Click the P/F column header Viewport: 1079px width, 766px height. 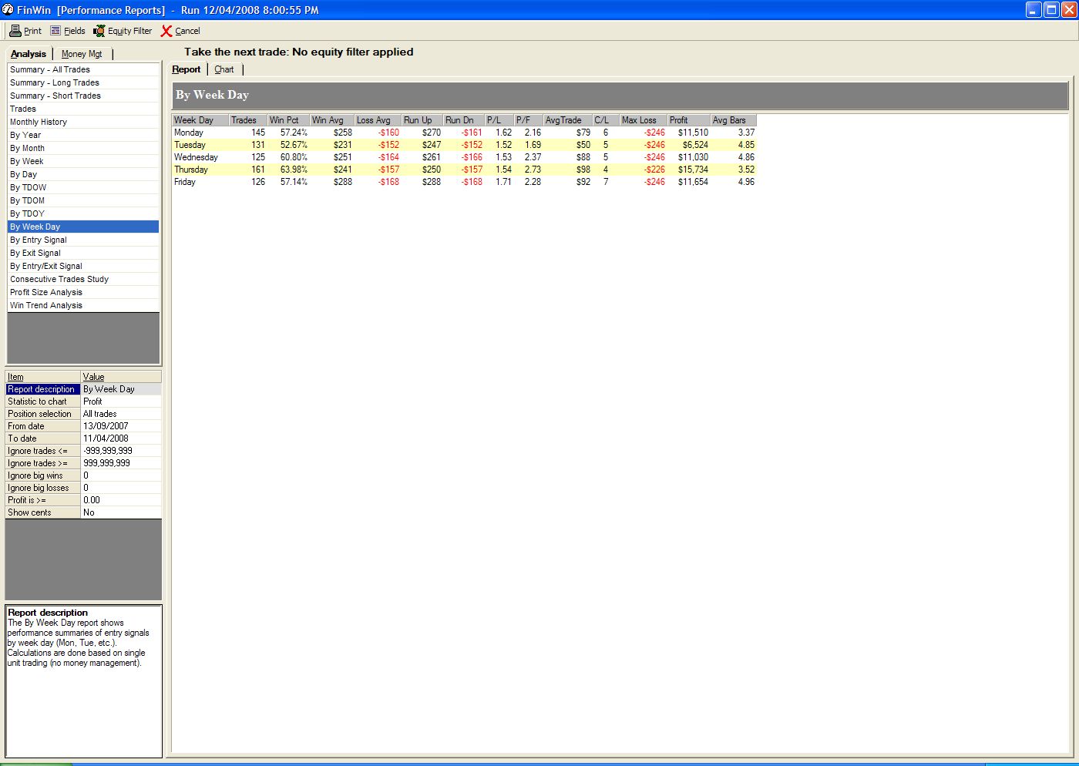(x=529, y=120)
